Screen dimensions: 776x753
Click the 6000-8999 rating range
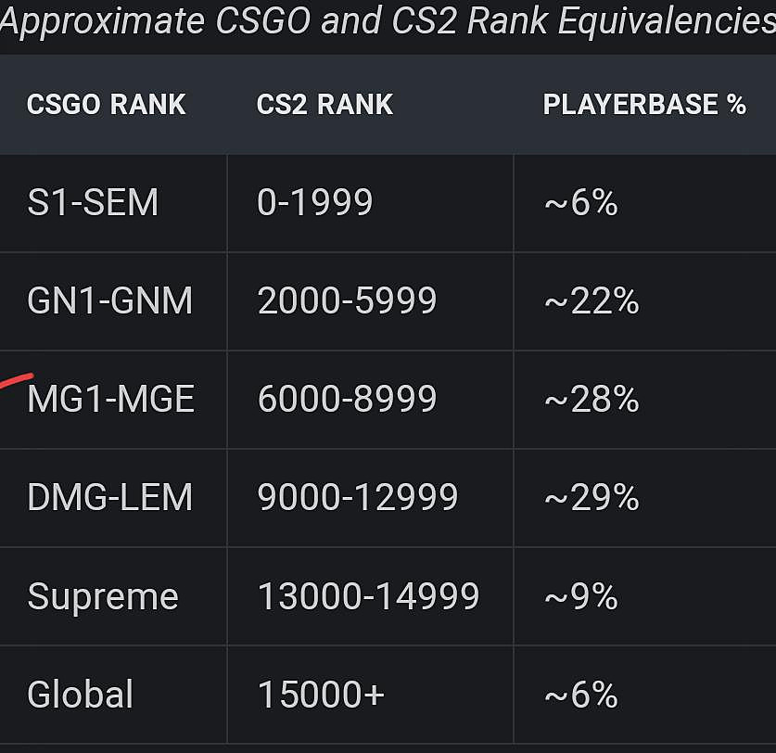(x=347, y=400)
